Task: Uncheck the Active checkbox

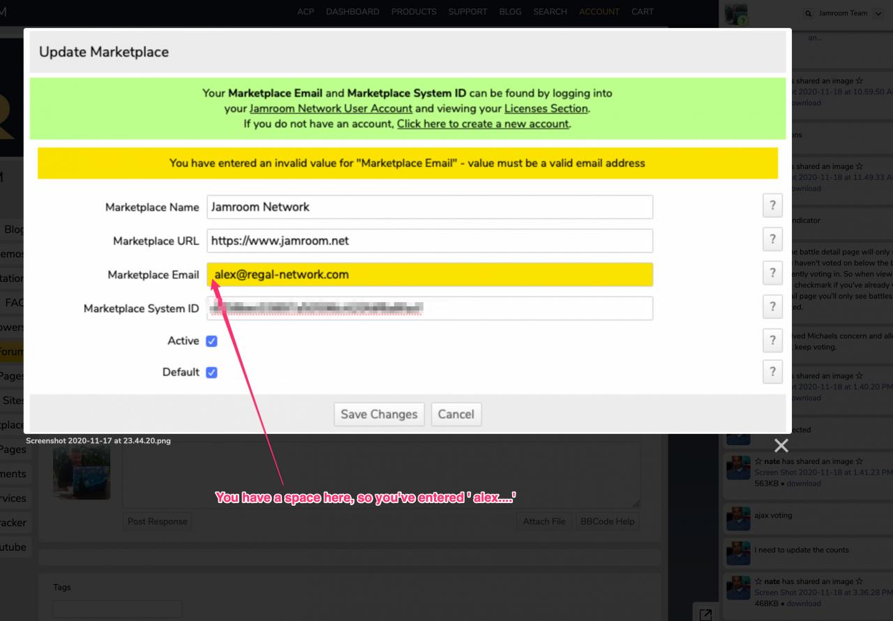Action: point(211,341)
